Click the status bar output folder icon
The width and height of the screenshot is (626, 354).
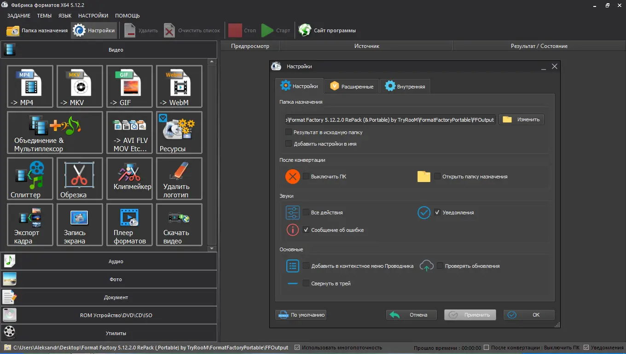7,348
